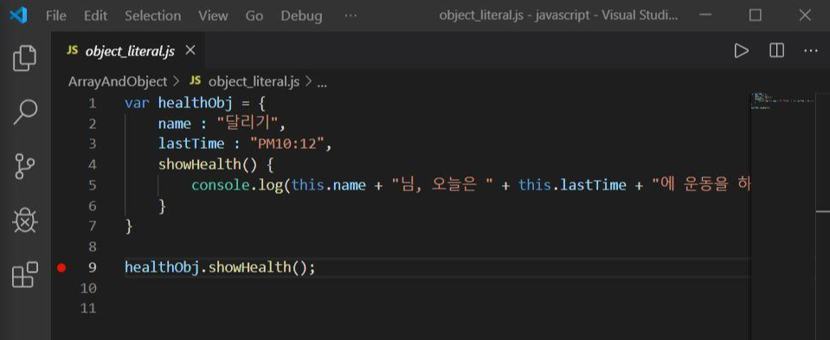Open the File menu
Image resolution: width=830 pixels, height=340 pixels.
[56, 16]
